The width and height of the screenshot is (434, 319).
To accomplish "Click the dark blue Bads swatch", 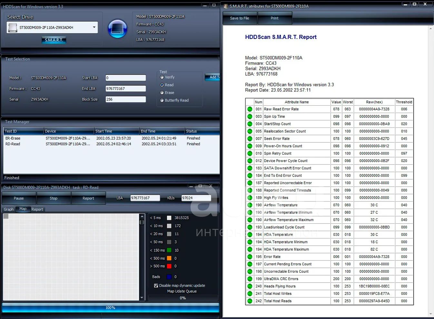I will [x=169, y=277].
